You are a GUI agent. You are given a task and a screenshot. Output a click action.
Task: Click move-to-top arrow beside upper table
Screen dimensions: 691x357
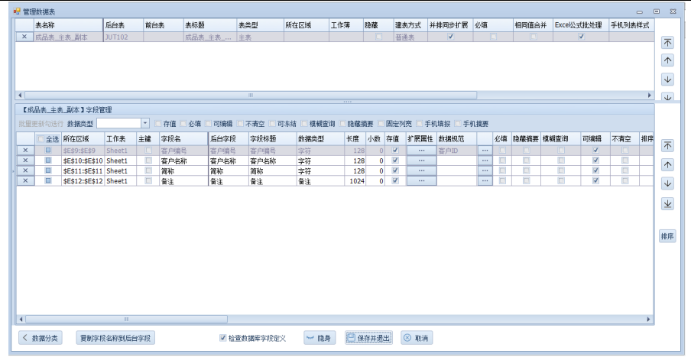[x=667, y=44]
